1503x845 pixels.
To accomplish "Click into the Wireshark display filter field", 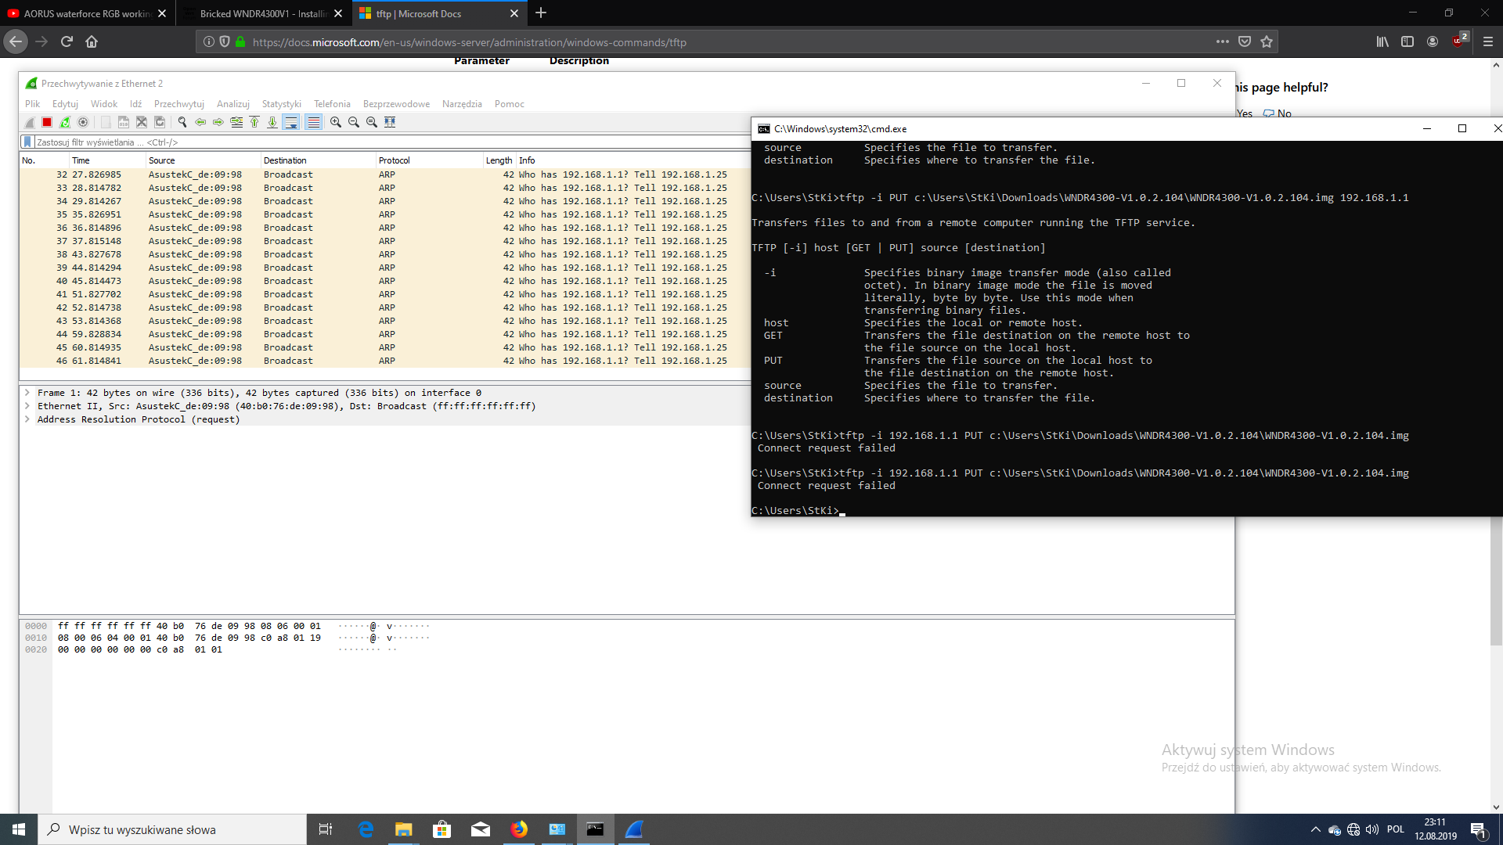I will pyautogui.click(x=391, y=142).
